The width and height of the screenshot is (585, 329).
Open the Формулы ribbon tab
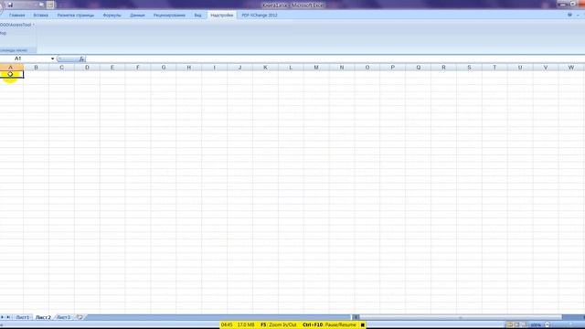(112, 16)
